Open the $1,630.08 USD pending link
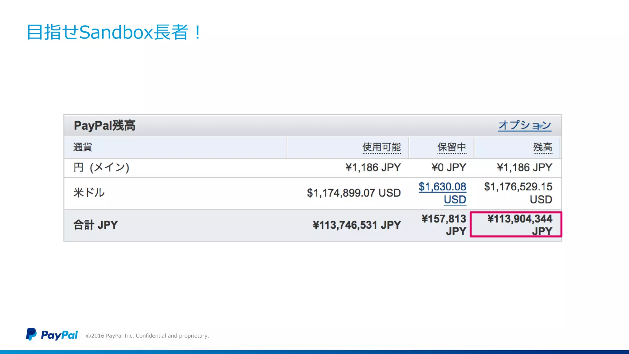This screenshot has height=354, width=629. click(442, 193)
